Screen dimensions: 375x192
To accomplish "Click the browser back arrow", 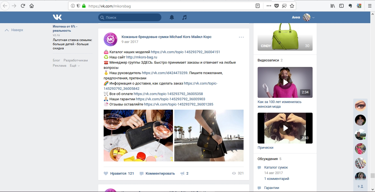I will click(5, 6).
